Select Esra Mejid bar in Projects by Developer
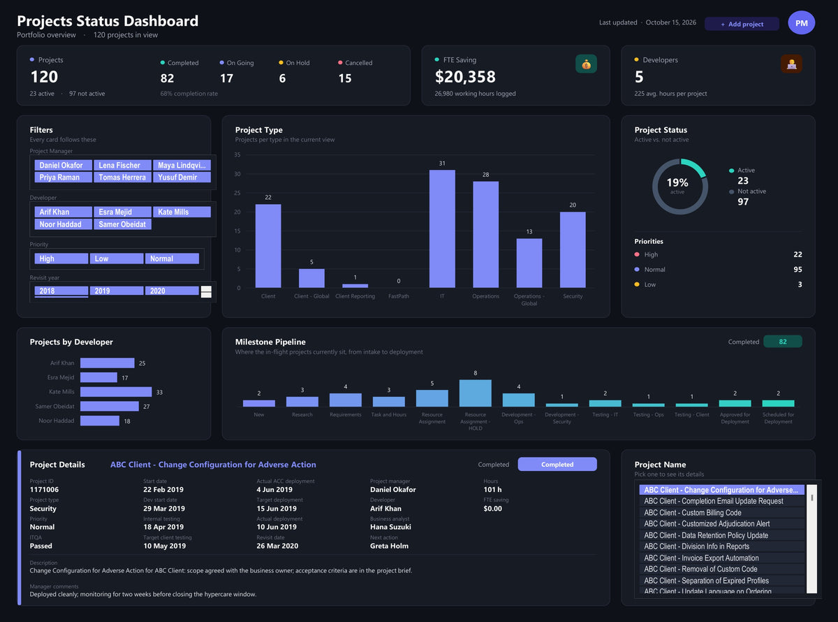This screenshot has height=622, width=838. pyautogui.click(x=98, y=377)
